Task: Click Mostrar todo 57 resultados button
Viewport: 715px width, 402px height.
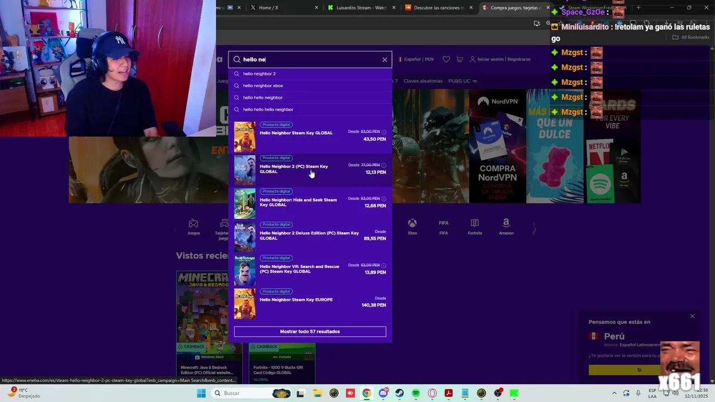Action: 310,332
